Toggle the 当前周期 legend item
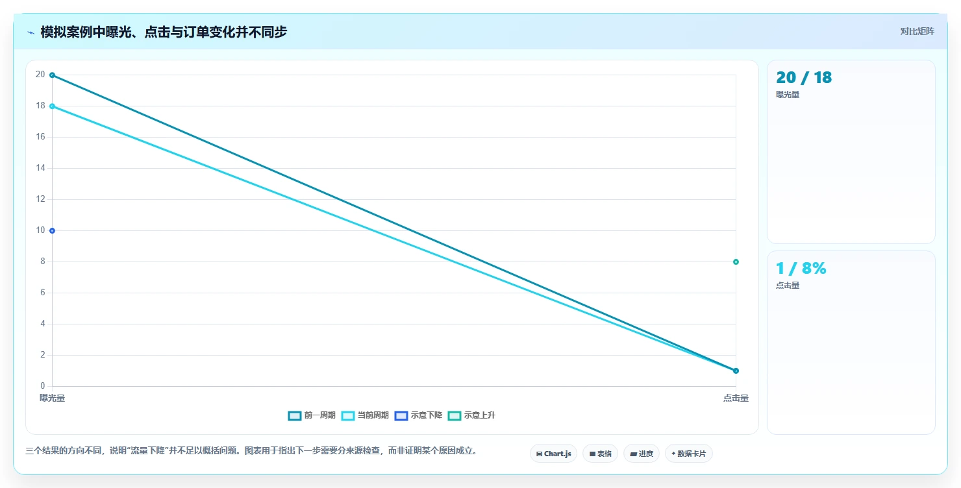This screenshot has height=488, width=961. (x=365, y=415)
